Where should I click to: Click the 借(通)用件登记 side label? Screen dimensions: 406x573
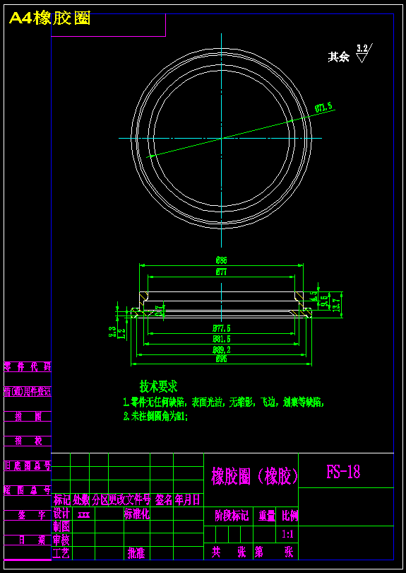pos(28,391)
